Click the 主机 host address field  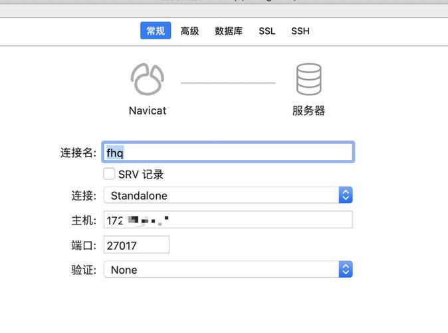pyautogui.click(x=228, y=220)
